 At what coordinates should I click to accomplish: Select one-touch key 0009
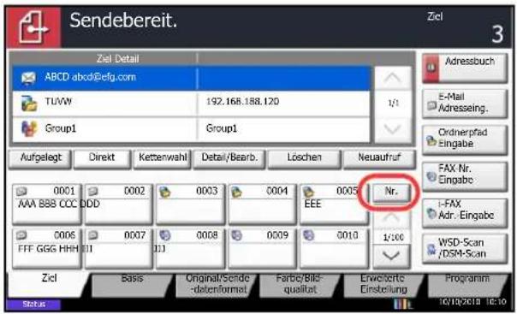pos(262,248)
